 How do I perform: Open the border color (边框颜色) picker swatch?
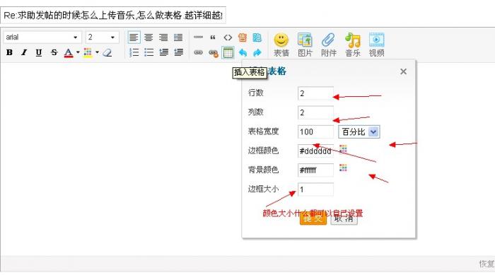[x=343, y=148]
